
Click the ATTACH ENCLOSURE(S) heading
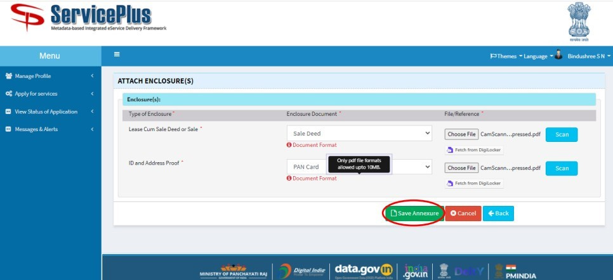point(155,81)
